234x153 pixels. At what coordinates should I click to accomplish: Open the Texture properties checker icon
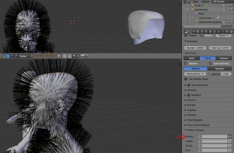pos(231,31)
